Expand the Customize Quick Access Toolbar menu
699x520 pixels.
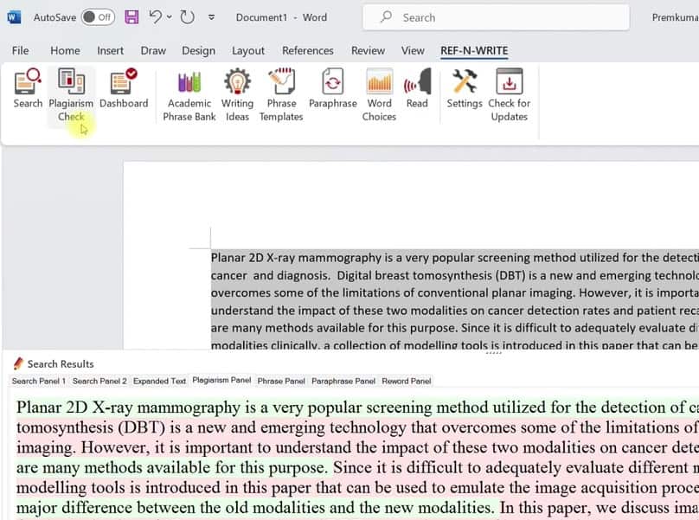(211, 17)
